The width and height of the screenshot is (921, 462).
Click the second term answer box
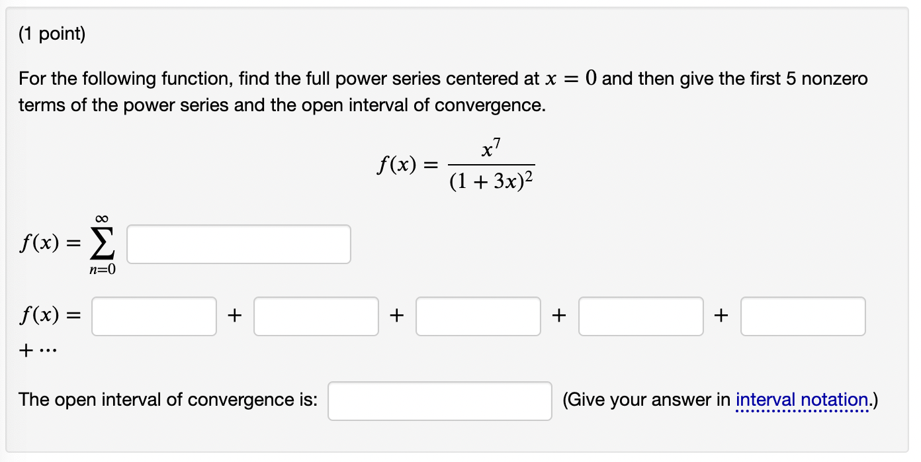[316, 316]
